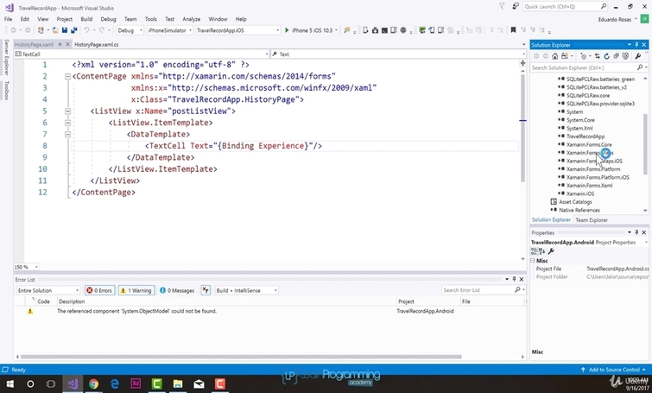Open the iPhoneSimulator platform dropdown
Image resolution: width=652 pixels, height=393 pixels.
(169, 30)
